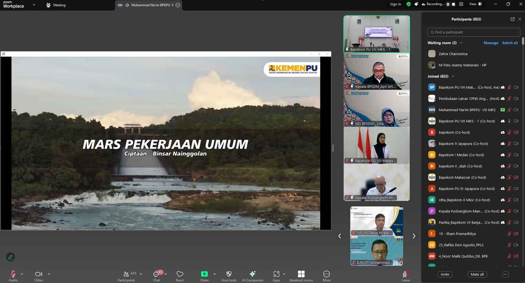Toggle camera for Bapekom Makassar (Co-host)
This screenshot has width=525, height=283.
pyautogui.click(x=516, y=177)
